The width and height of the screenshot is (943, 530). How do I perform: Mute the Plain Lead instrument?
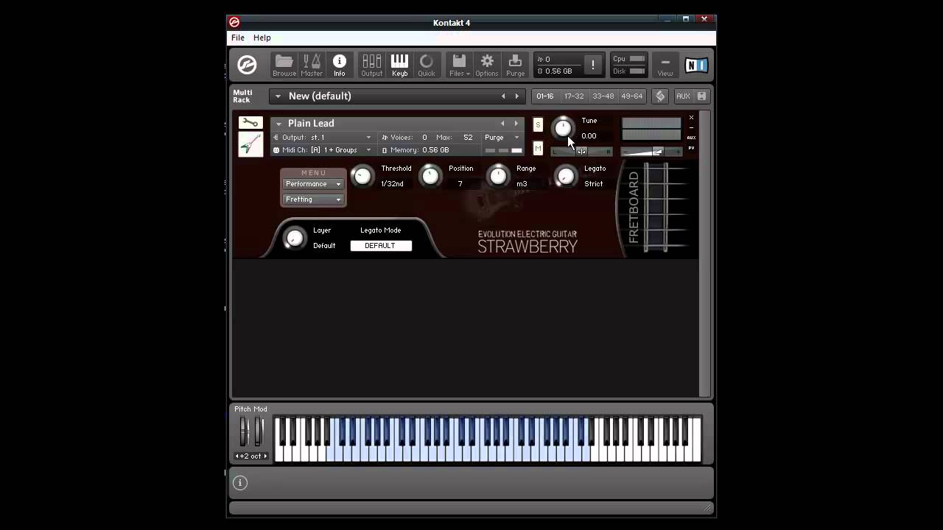click(538, 149)
